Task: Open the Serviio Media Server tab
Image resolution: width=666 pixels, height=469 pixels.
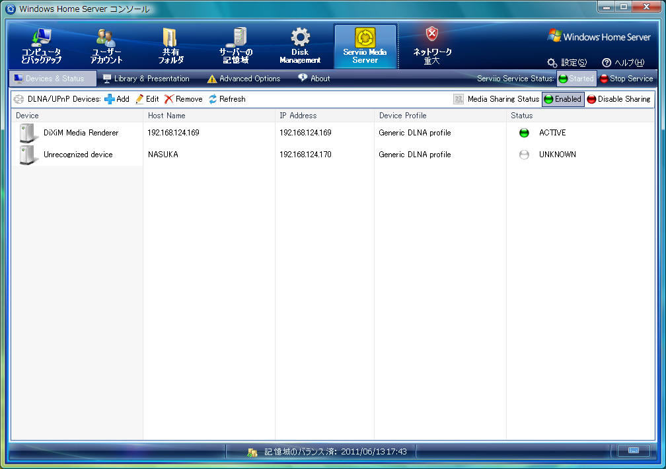Action: point(365,46)
